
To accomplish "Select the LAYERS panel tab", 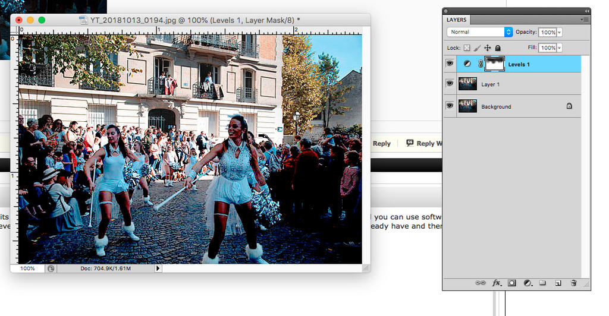I will coord(457,20).
